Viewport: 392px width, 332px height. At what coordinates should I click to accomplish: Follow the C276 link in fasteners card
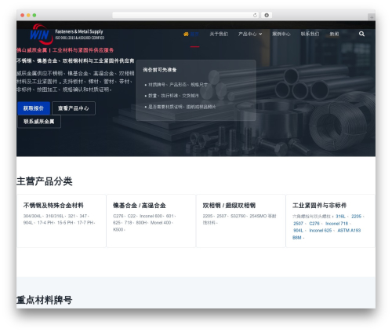click(314, 224)
